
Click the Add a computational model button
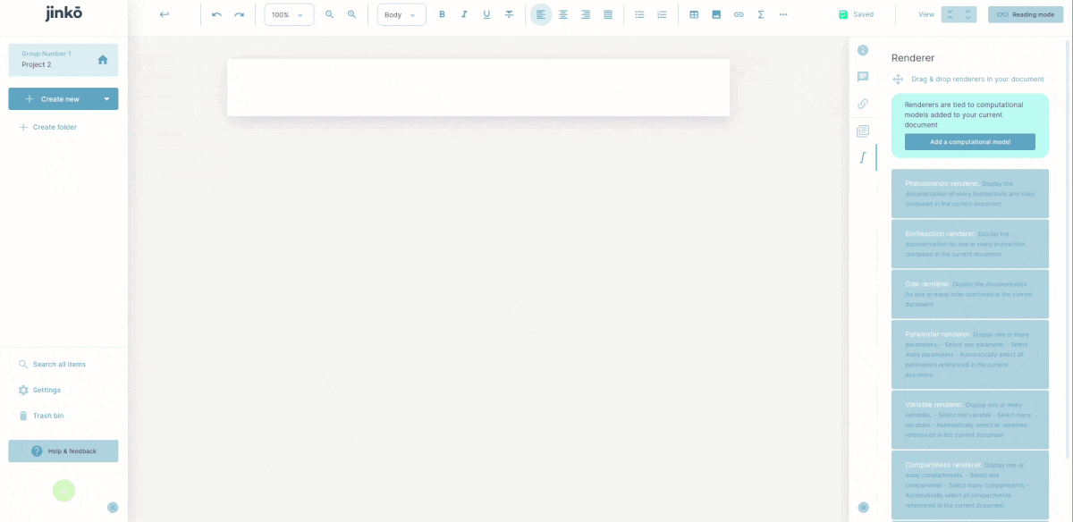click(x=970, y=141)
